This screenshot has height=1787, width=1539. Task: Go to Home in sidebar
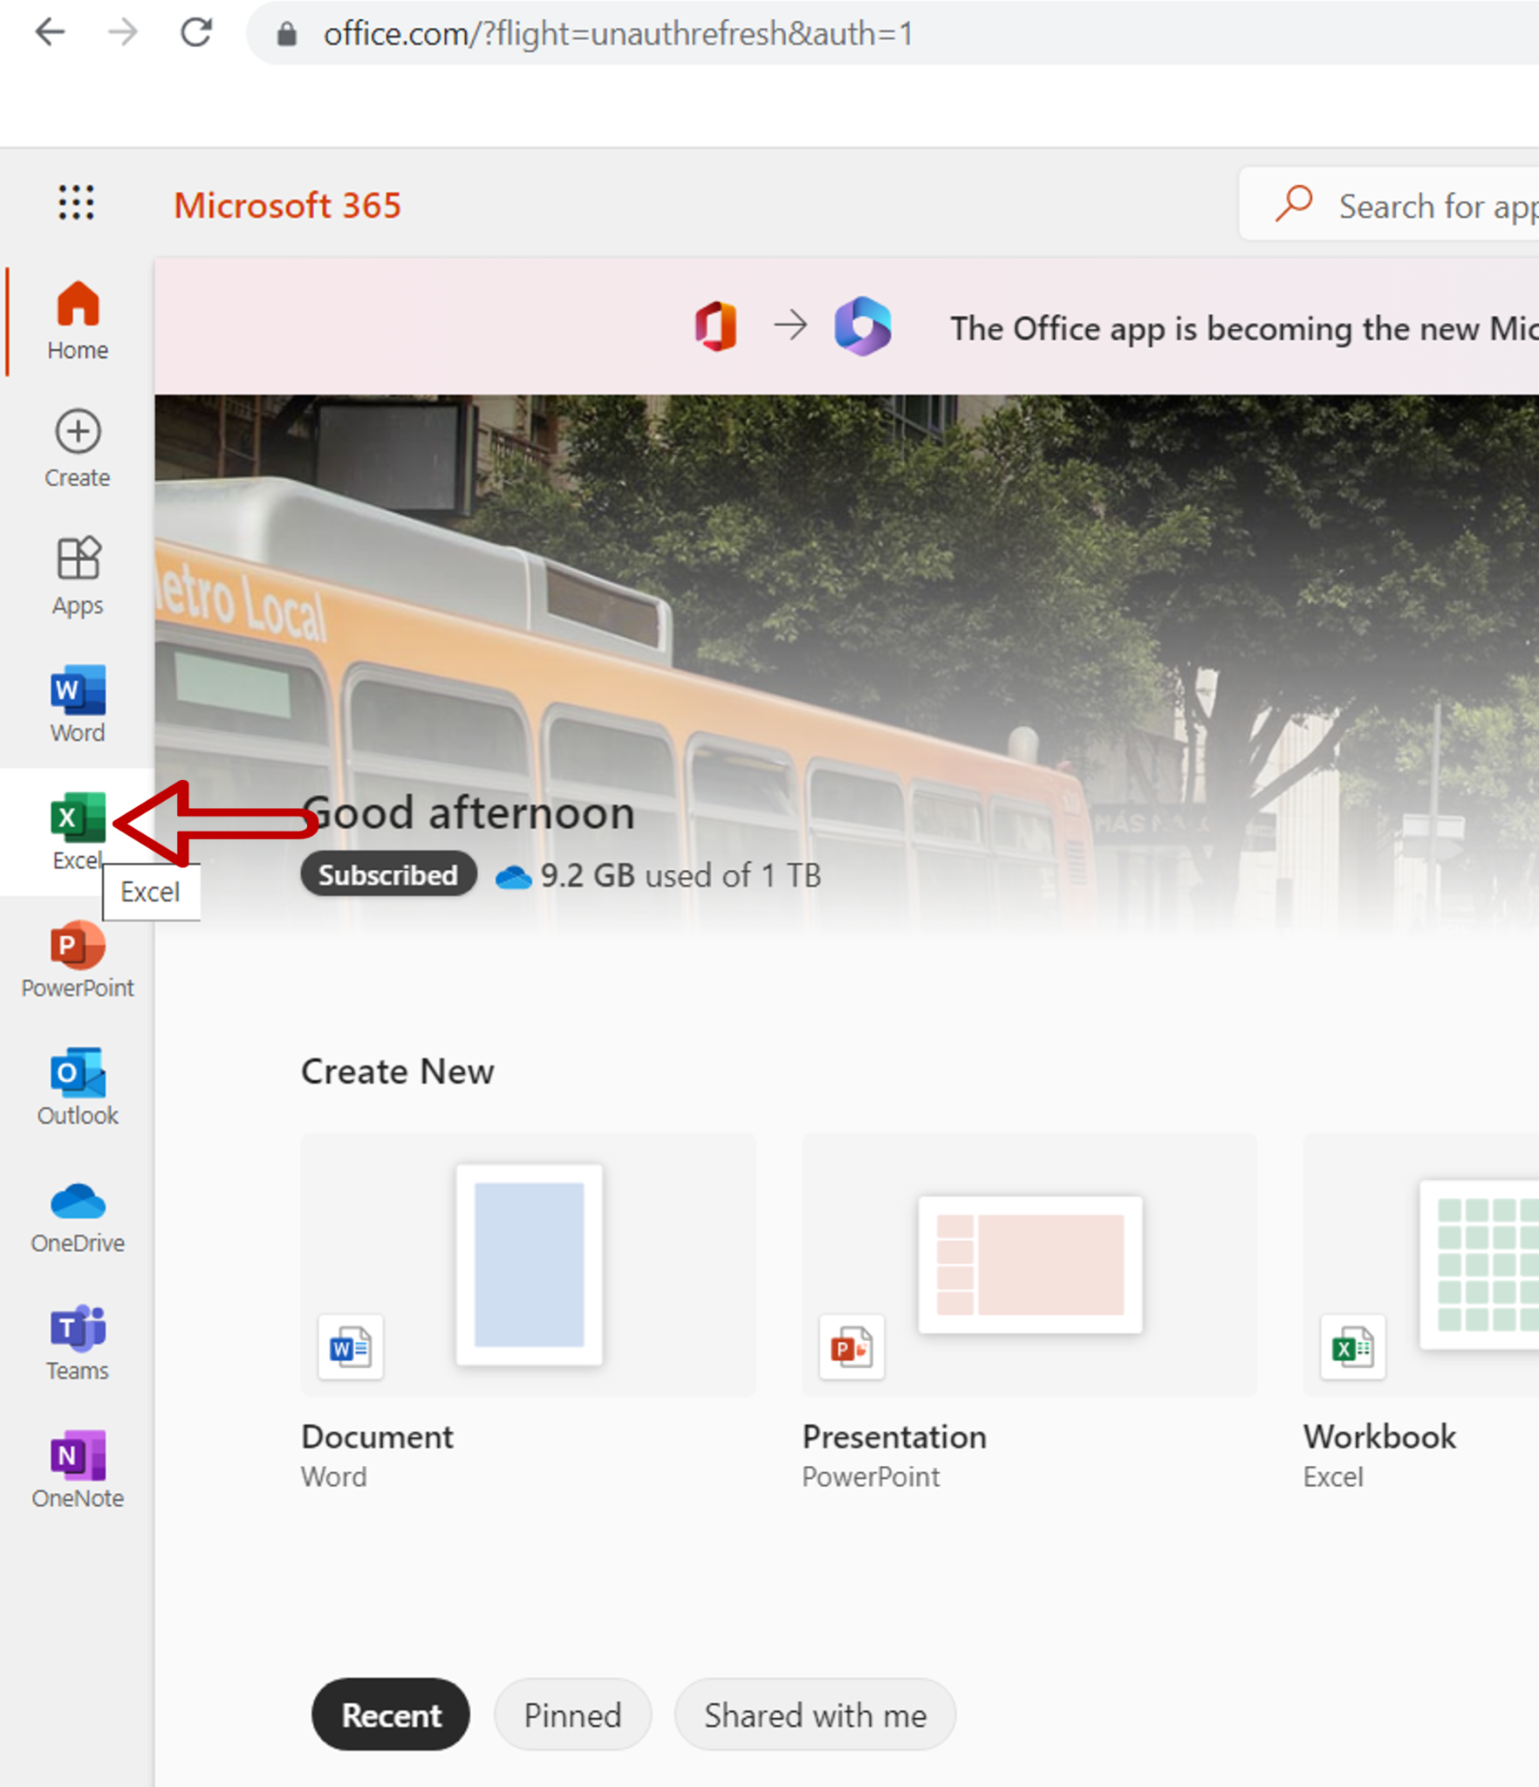coord(78,321)
